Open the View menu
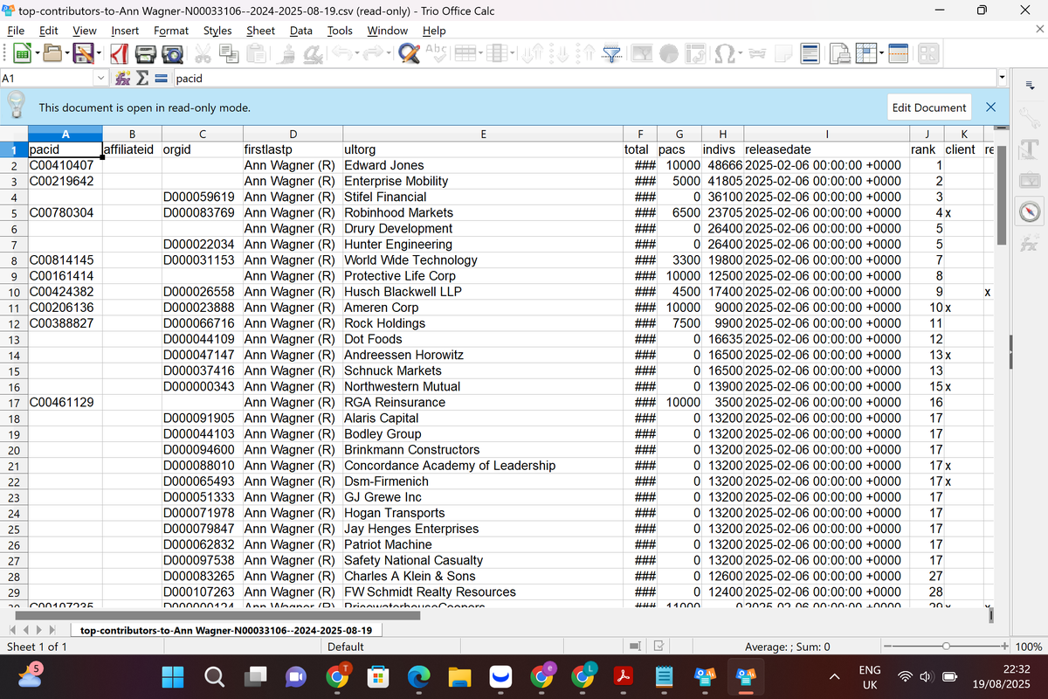 click(85, 31)
